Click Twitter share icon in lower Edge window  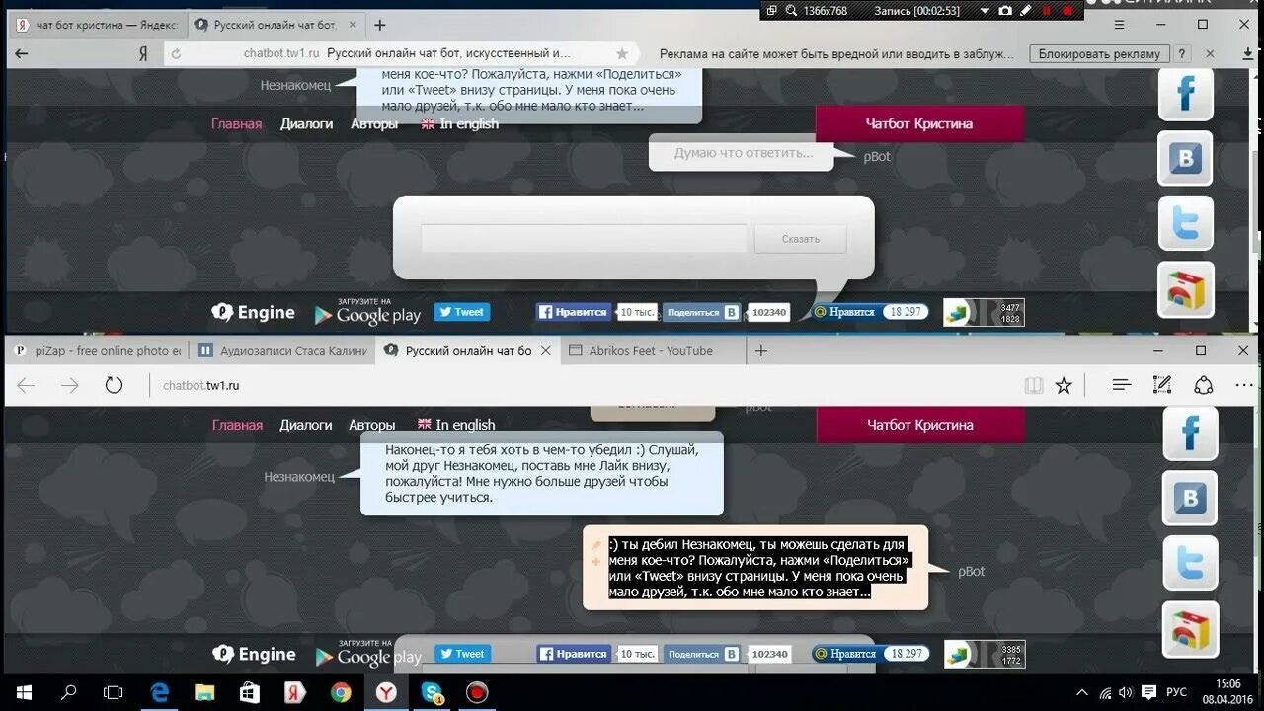[x=1190, y=564]
